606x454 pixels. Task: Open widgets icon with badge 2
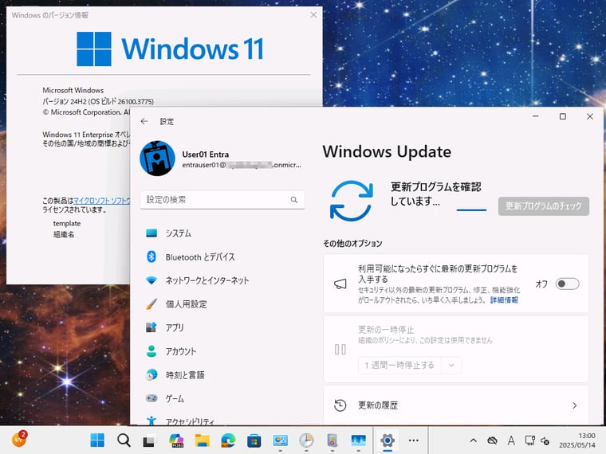coord(19,440)
